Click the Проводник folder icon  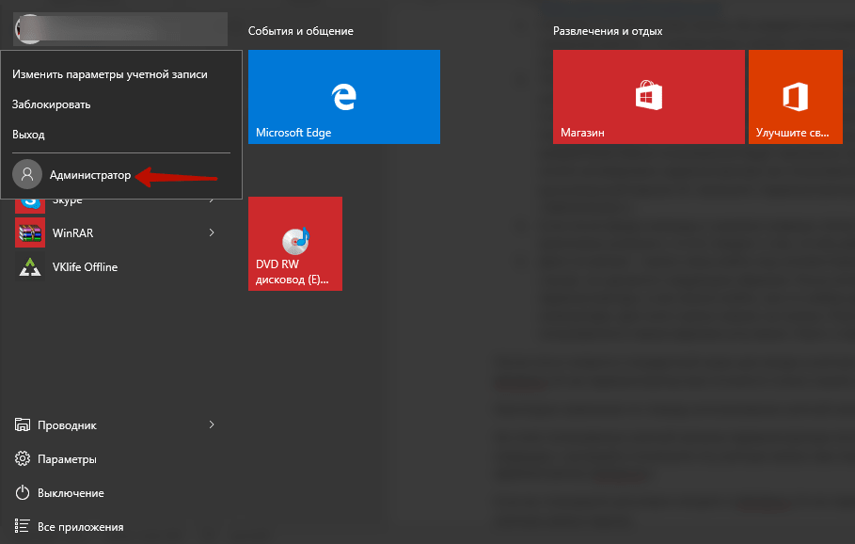[x=23, y=424]
